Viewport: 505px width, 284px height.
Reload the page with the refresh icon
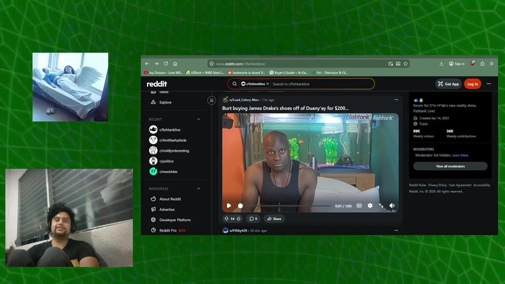tap(166, 64)
